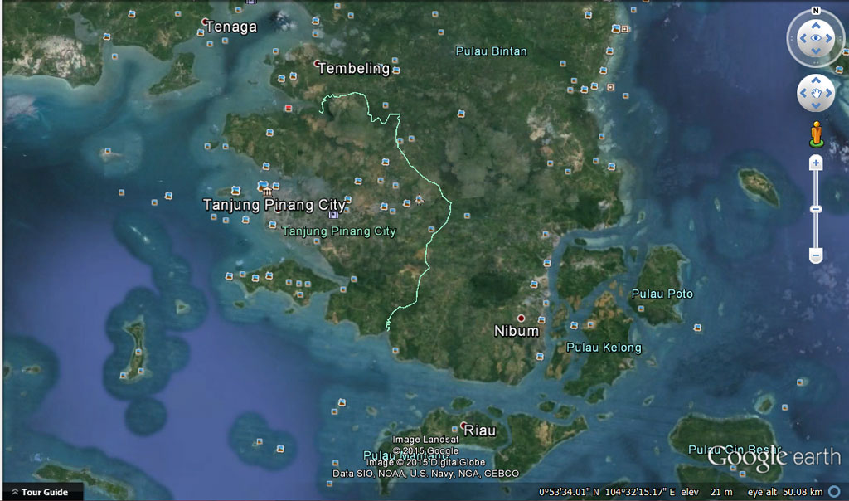This screenshot has width=849, height=501.
Task: Select the Tanjung Pinang City label
Action: [274, 204]
